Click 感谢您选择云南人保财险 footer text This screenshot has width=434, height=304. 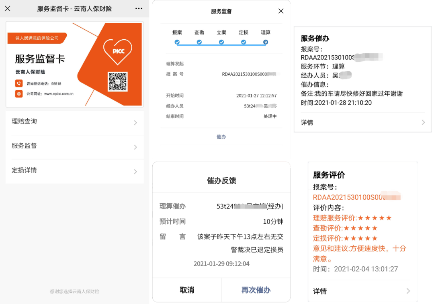[x=74, y=291]
